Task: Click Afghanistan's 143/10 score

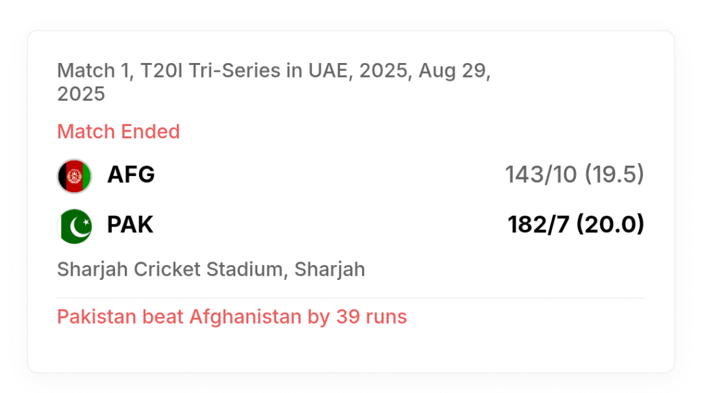Action: coord(541,175)
